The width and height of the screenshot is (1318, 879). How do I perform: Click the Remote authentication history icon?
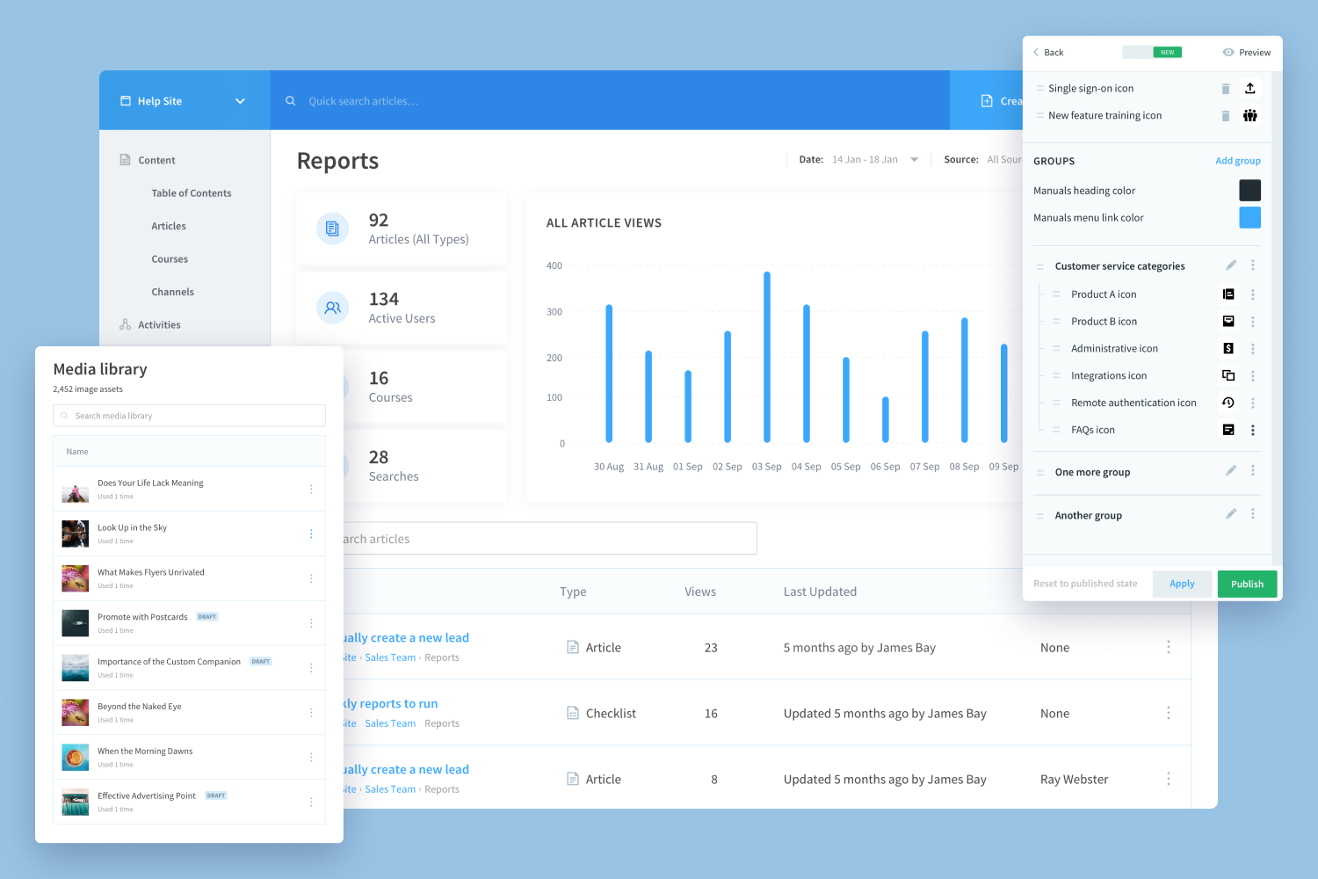coord(1228,403)
